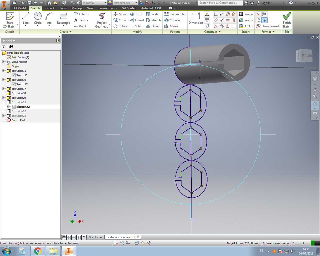Select the Trim tool
This screenshot has height=256, width=320.
tap(135, 14)
